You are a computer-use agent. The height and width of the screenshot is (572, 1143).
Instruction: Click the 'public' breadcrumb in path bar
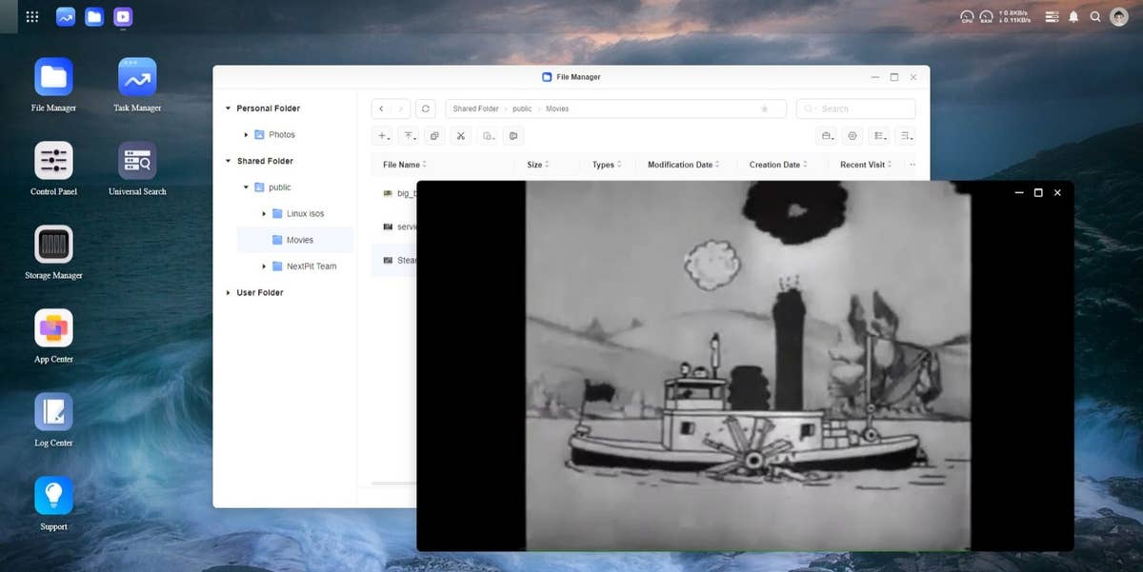(522, 108)
